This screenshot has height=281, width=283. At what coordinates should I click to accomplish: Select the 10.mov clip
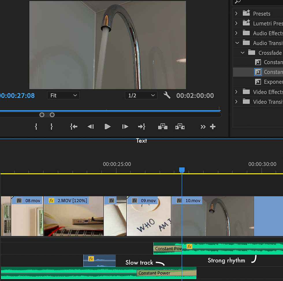pyautogui.click(x=213, y=216)
